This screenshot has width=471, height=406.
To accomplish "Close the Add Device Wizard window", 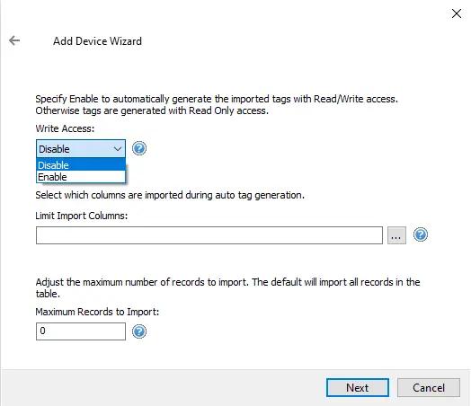I will [457, 13].
